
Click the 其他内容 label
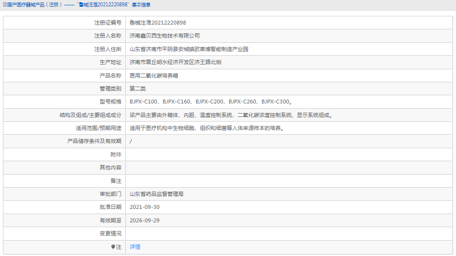tap(110, 167)
